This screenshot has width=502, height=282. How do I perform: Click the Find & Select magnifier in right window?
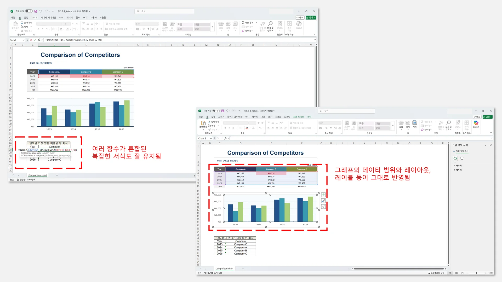[x=449, y=123]
